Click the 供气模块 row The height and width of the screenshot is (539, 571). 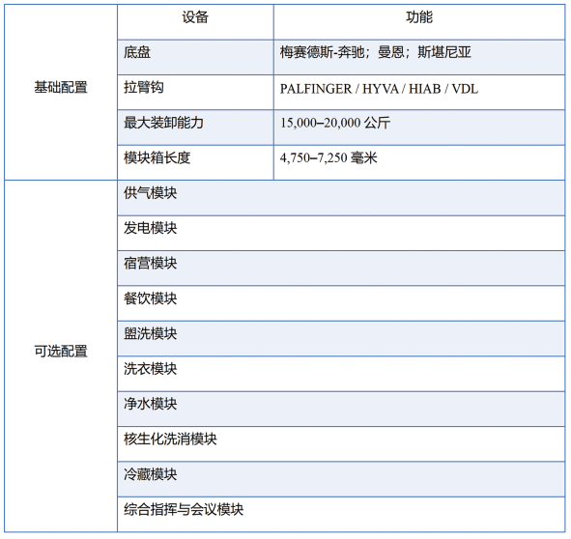point(341,198)
